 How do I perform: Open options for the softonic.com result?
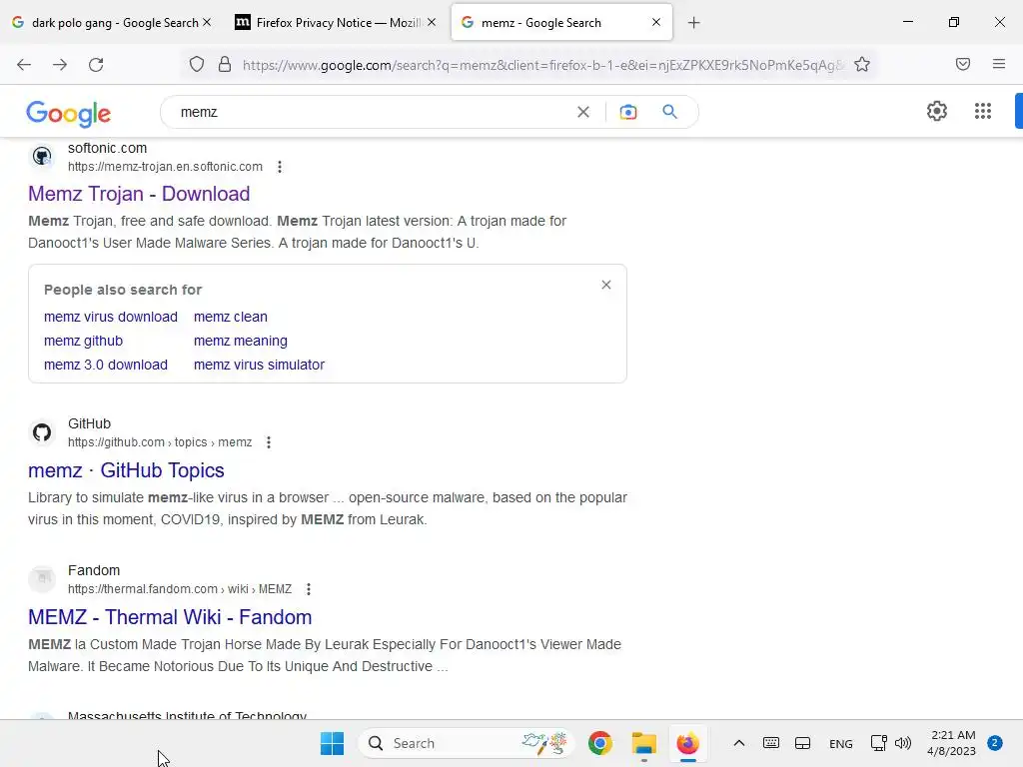tap(280, 167)
